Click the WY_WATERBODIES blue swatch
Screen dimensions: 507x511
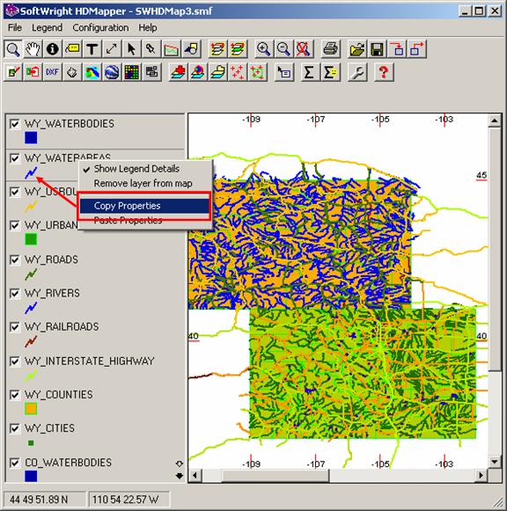[x=31, y=137]
